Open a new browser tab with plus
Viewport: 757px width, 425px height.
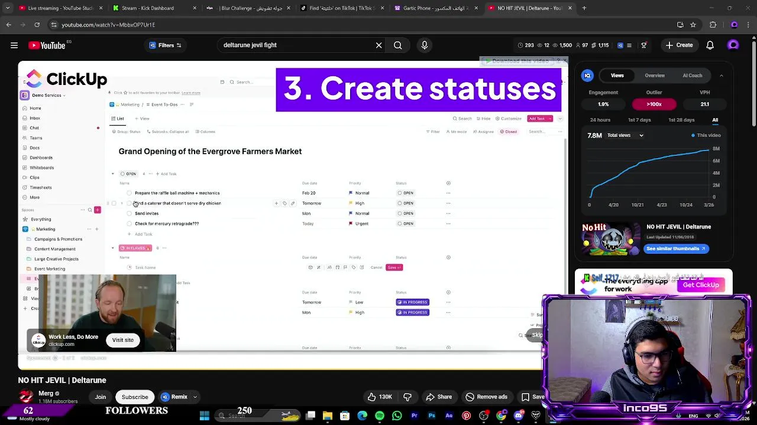584,8
